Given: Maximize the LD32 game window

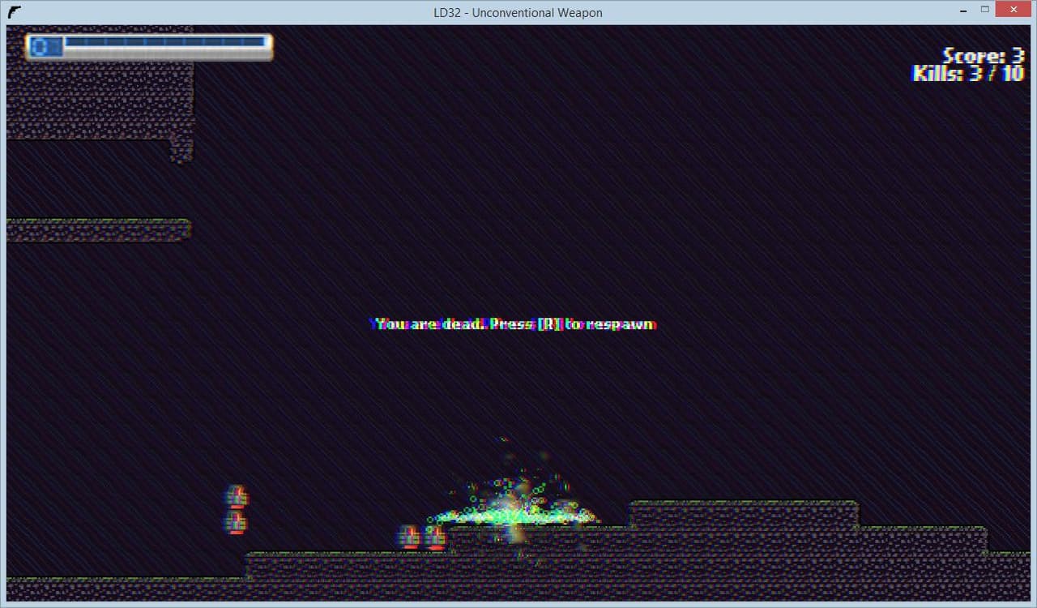Looking at the screenshot, I should click(985, 11).
